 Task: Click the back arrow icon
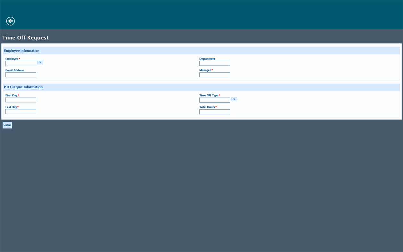[x=10, y=21]
